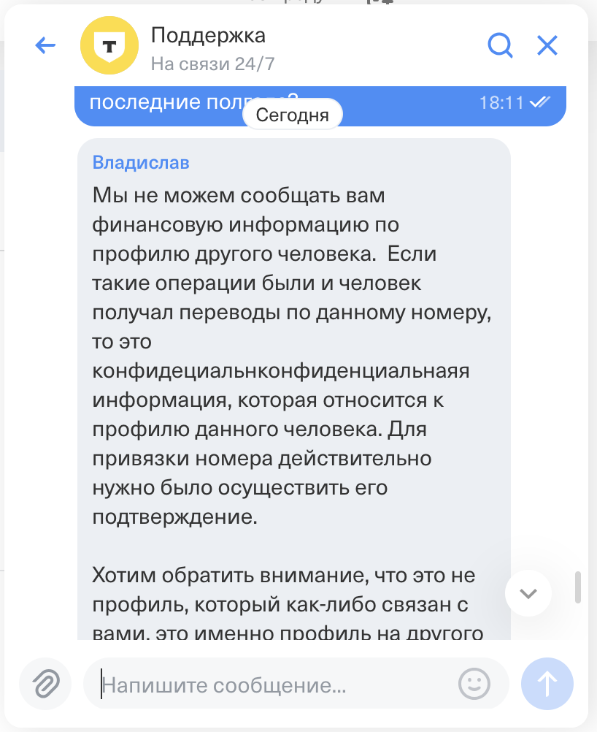This screenshot has height=732, width=597.
Task: Click the back arrow in chat header
Action: [45, 46]
